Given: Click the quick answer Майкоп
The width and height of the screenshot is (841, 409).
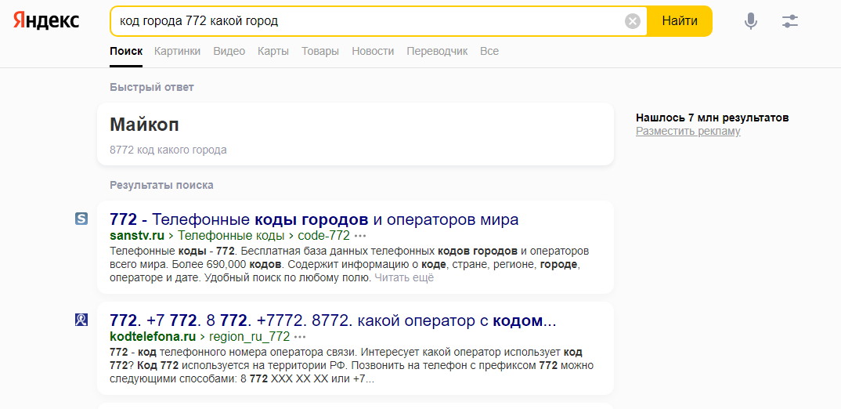Looking at the screenshot, I should 144,125.
